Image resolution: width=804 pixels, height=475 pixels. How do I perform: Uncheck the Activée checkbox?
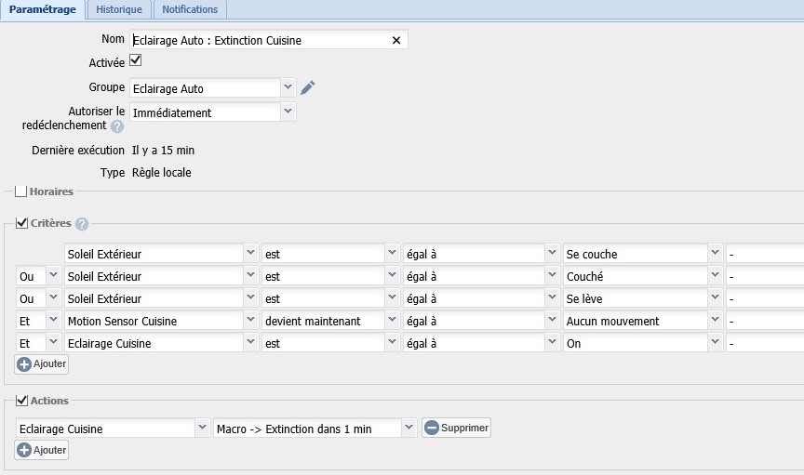pyautogui.click(x=136, y=60)
